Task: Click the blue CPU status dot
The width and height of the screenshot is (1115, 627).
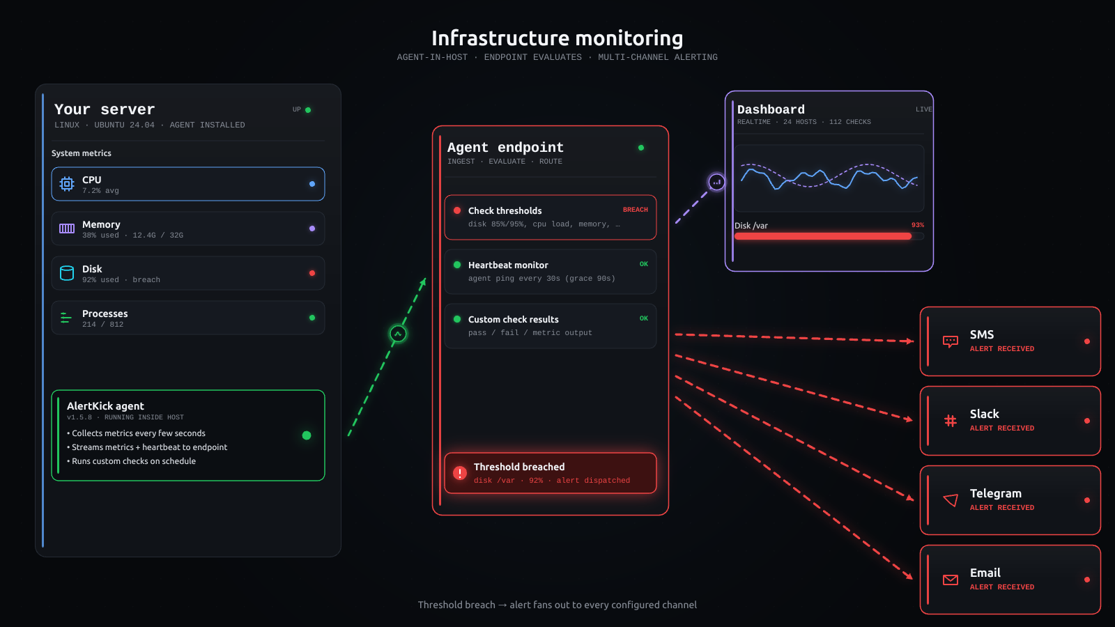Action: coord(312,184)
